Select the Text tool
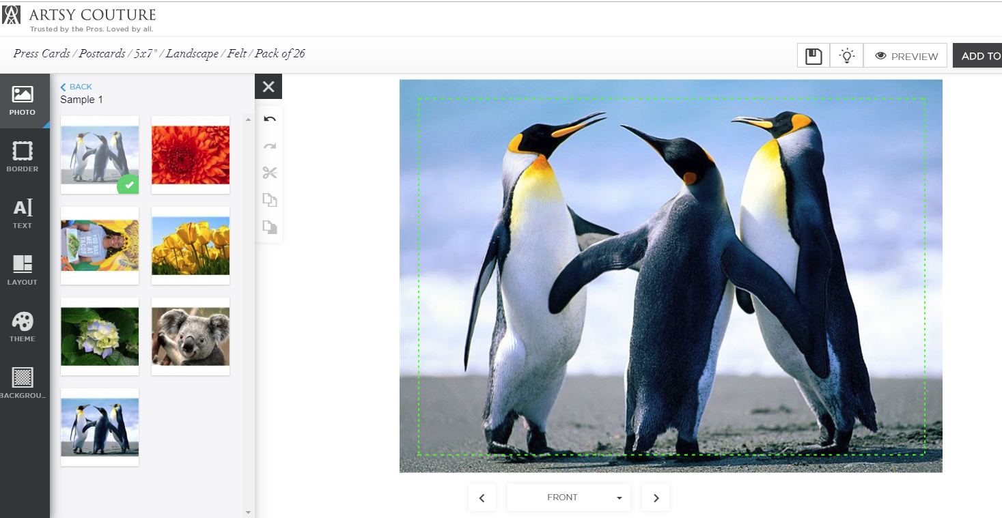1002x518 pixels. tap(23, 214)
